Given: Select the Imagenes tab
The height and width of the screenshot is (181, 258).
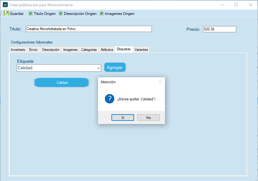Looking at the screenshot, I should 70,50.
